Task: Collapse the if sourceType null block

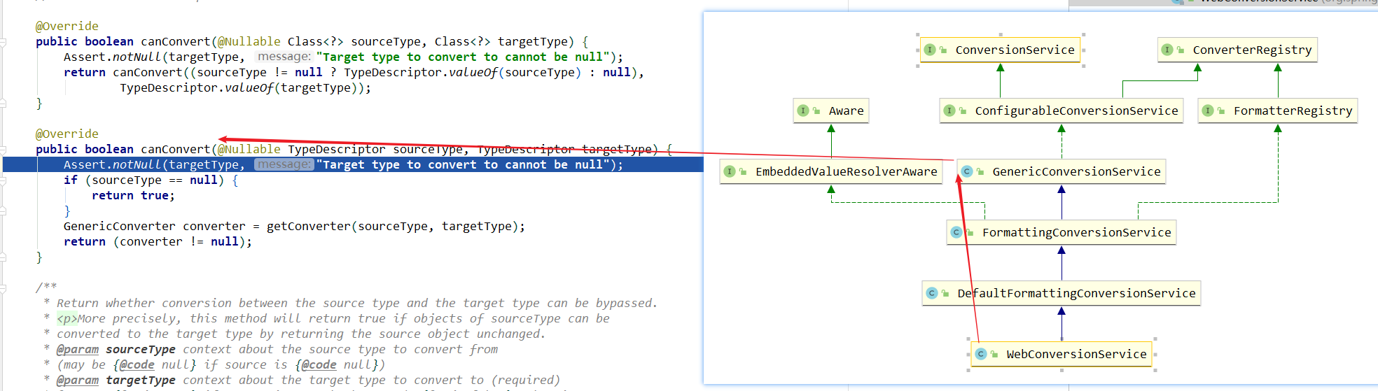Action: click(x=3, y=180)
